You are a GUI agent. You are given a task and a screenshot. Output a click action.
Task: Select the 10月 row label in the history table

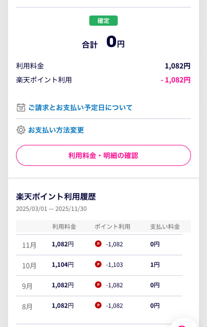pos(29,266)
